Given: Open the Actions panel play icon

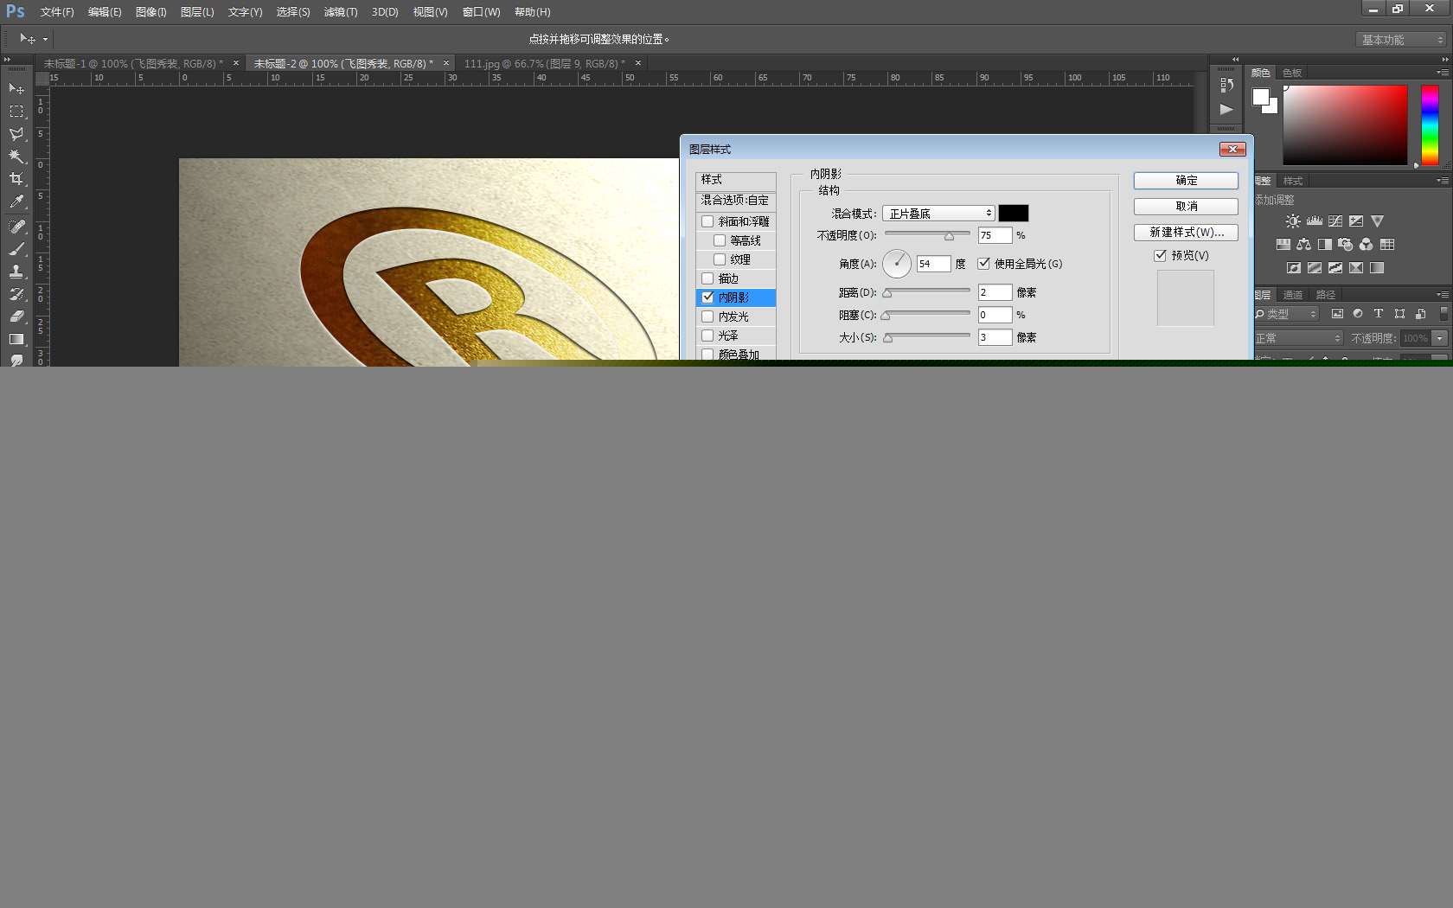Looking at the screenshot, I should 1226,109.
